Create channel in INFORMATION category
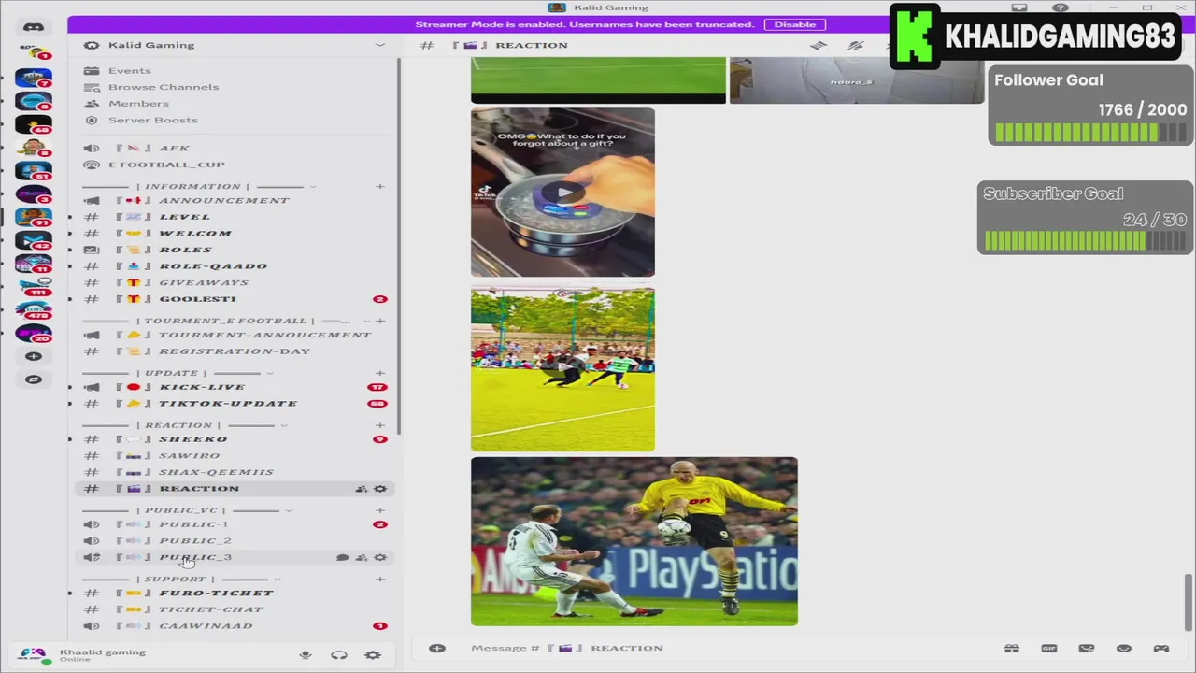Screen dimensions: 1196x673 380,186
